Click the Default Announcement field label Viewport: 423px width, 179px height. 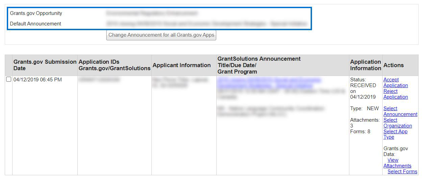click(36, 24)
